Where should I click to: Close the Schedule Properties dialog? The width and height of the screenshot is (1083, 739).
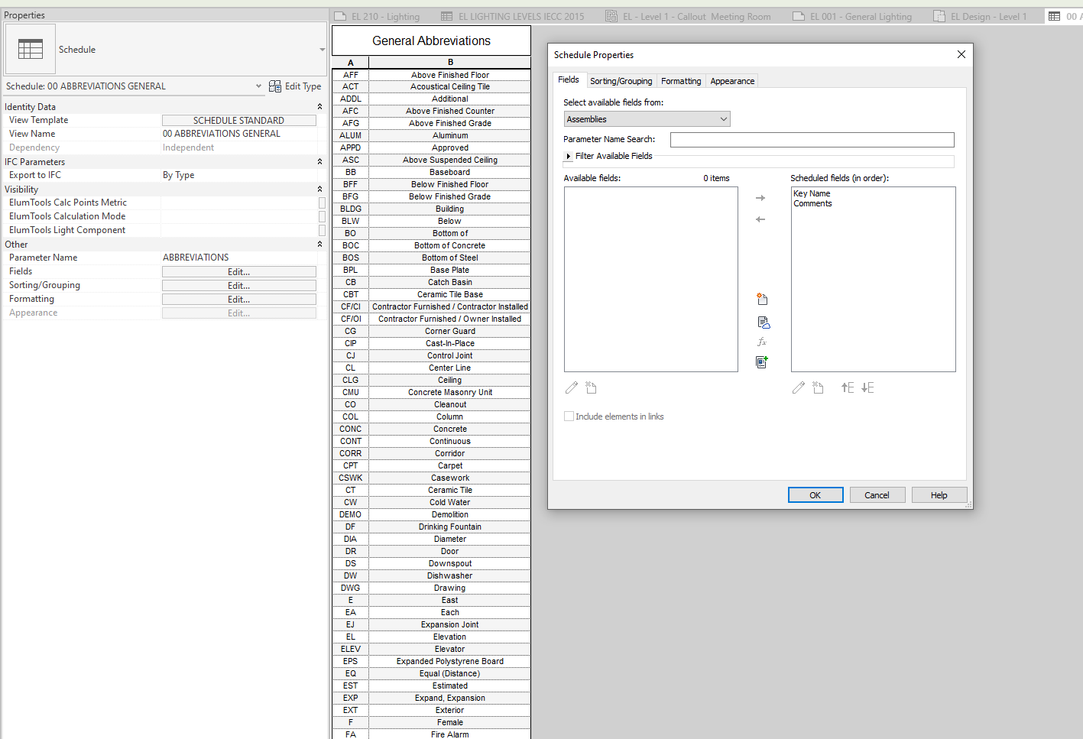[x=961, y=54]
